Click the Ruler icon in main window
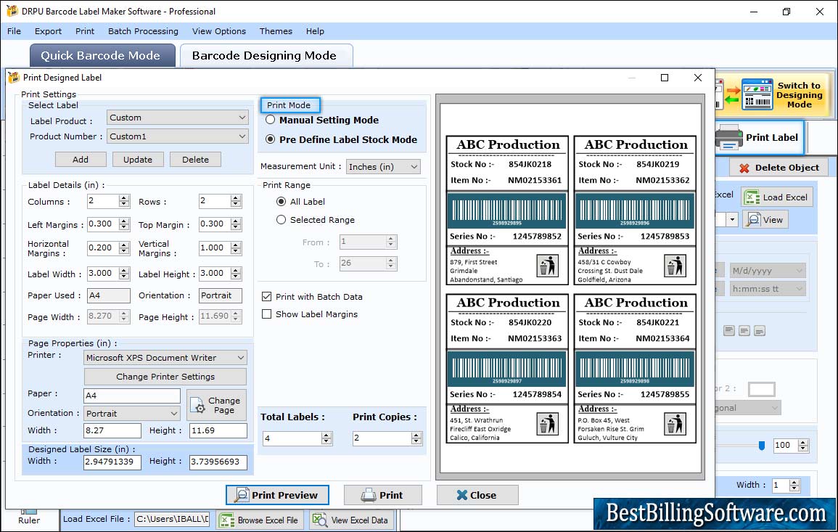This screenshot has width=838, height=532. click(29, 512)
